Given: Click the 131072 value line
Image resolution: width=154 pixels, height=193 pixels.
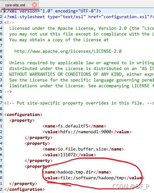Looking at the screenshot, I should coord(69,155).
